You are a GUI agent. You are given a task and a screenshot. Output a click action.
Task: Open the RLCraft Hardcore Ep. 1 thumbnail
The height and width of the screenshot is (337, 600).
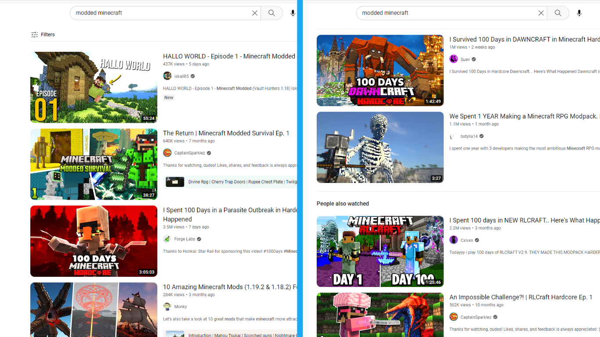(380, 315)
